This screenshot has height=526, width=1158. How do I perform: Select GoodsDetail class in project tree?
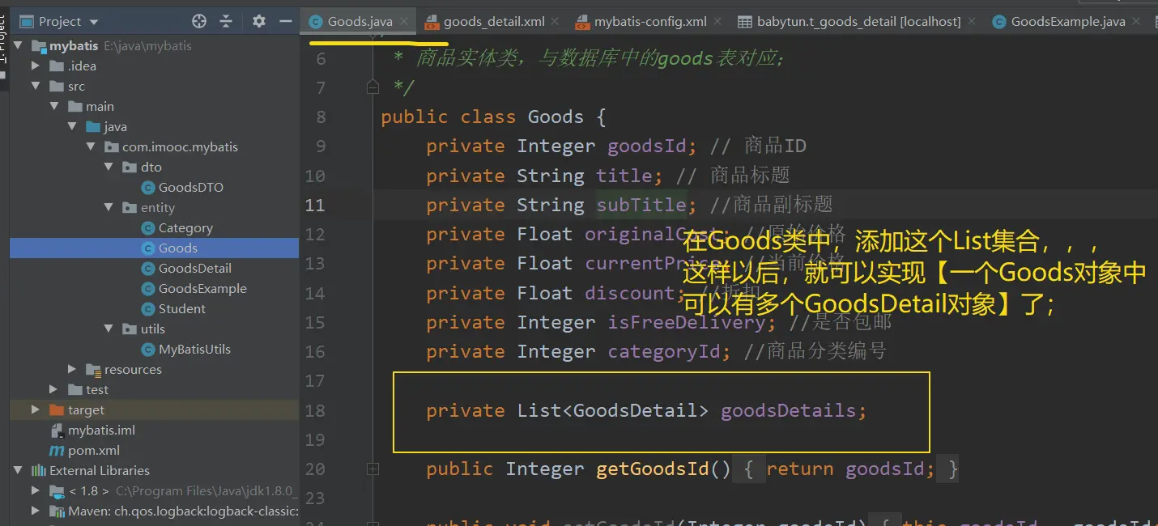[194, 269]
